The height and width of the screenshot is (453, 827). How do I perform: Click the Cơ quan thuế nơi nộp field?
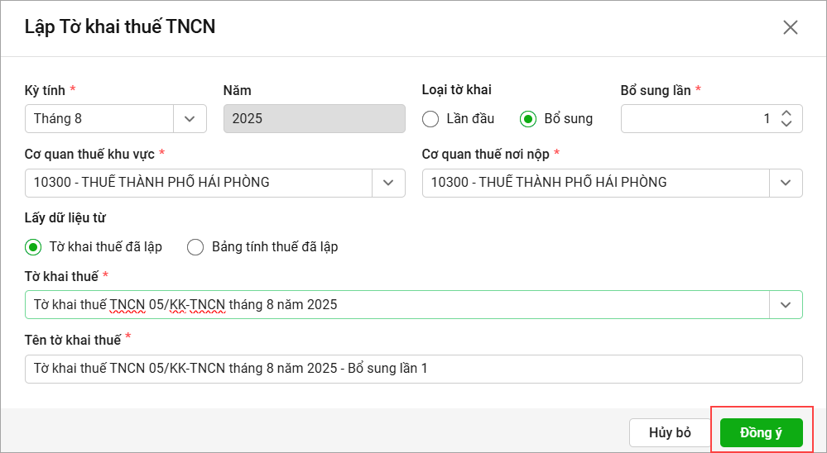[x=596, y=183]
